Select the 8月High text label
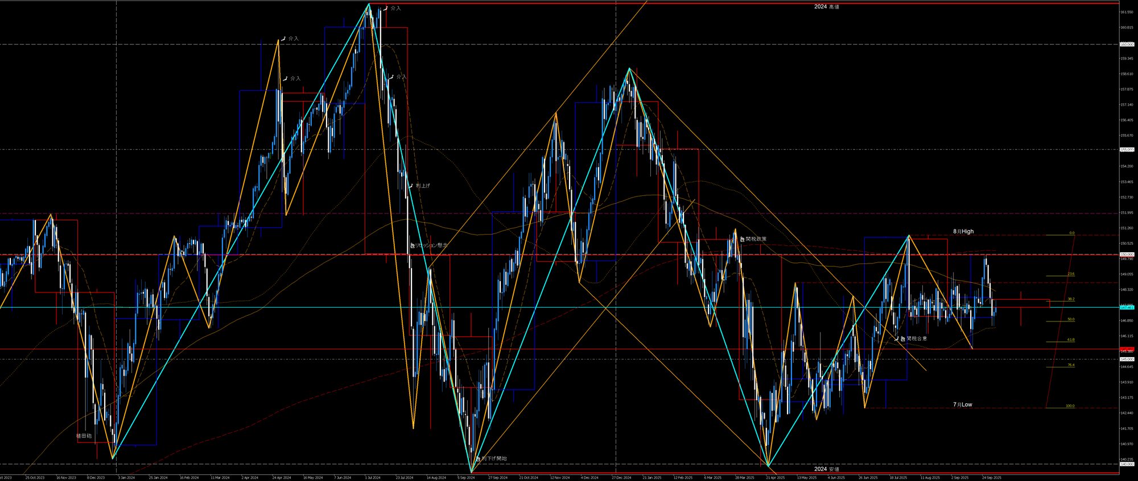1138x481 pixels. click(963, 232)
